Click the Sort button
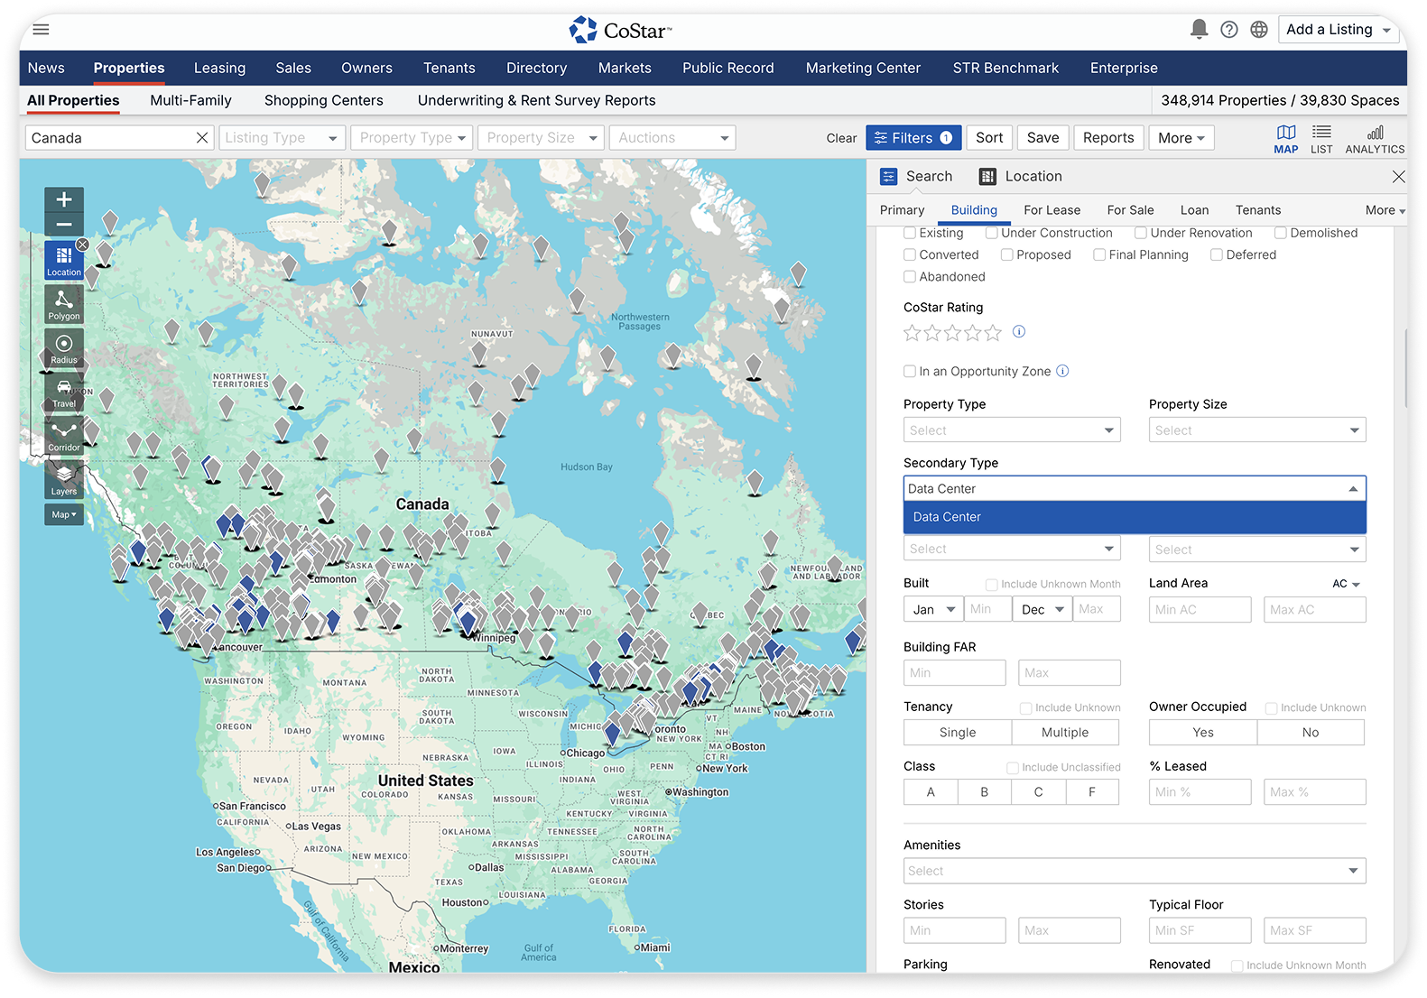This screenshot has width=1427, height=998. [x=989, y=137]
